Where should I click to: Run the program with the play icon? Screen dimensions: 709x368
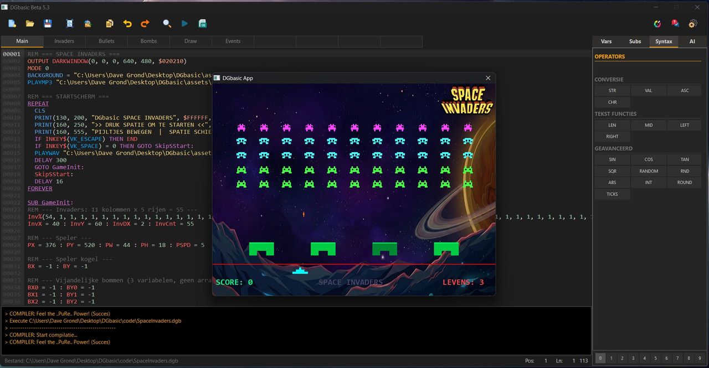185,24
